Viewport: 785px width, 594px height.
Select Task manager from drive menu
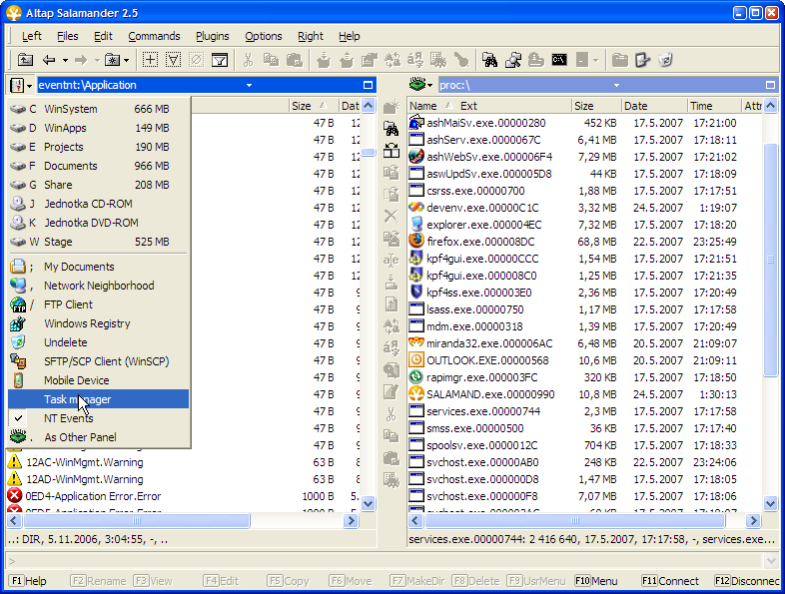click(99, 399)
